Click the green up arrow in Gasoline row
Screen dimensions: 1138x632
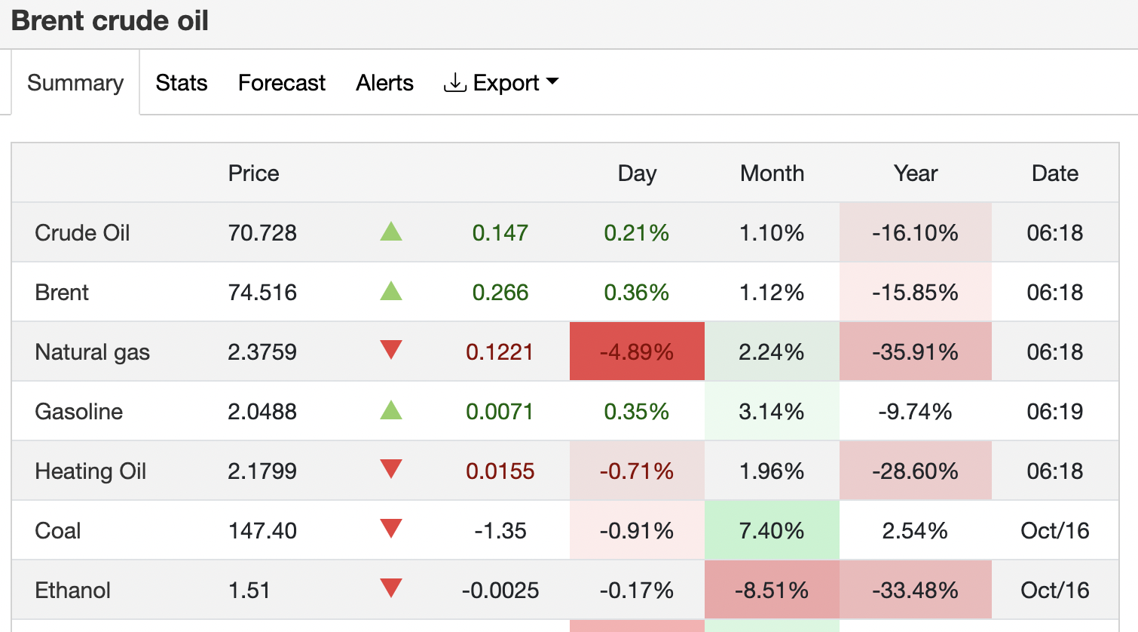click(391, 410)
